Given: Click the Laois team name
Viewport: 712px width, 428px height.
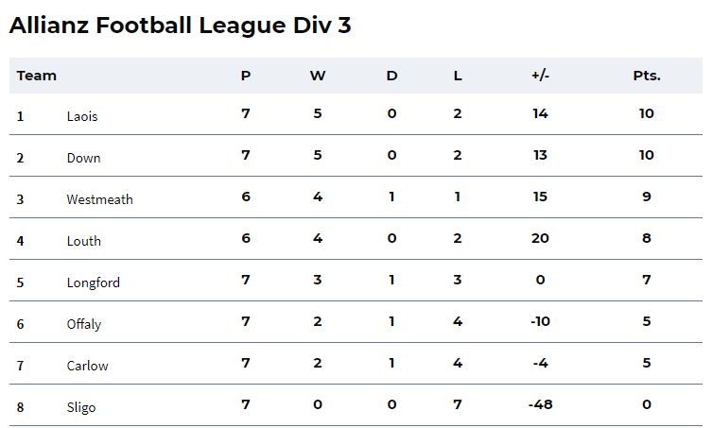Looking at the screenshot, I should click(x=82, y=116).
